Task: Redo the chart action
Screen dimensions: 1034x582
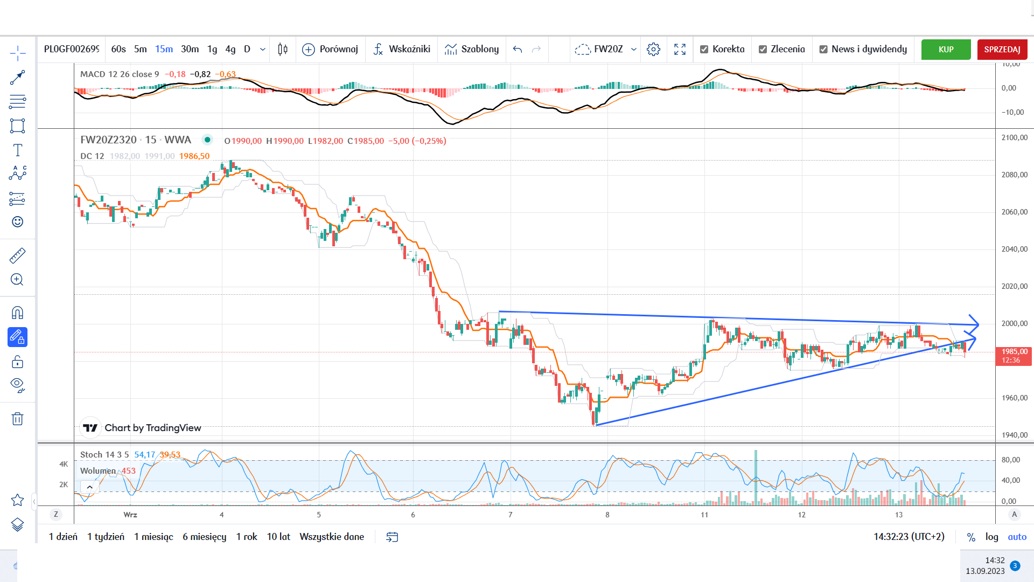Action: pos(536,49)
